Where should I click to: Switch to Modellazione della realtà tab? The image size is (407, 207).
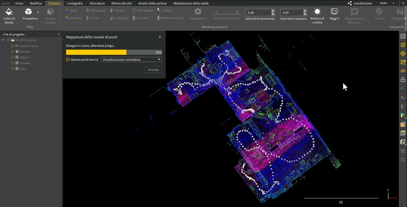coord(191,3)
